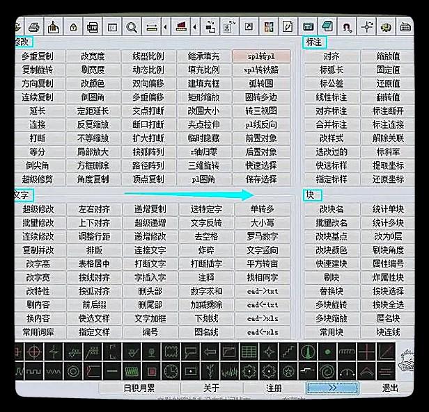Click the 关于 button
Screen dimensions: 429x412
point(212,388)
